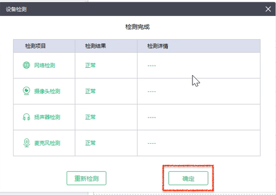Screen dimensions: 276x195
Task: Click 正常 result in the microphone row
Action: (x=90, y=143)
